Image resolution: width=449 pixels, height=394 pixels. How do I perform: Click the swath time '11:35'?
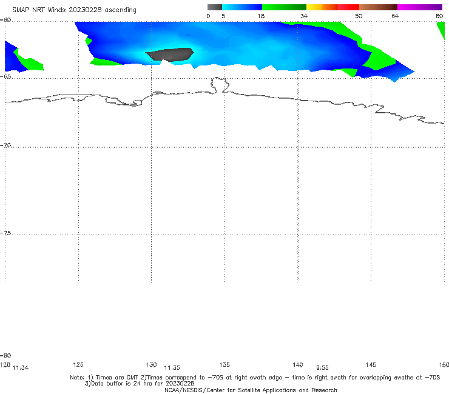tap(172, 368)
